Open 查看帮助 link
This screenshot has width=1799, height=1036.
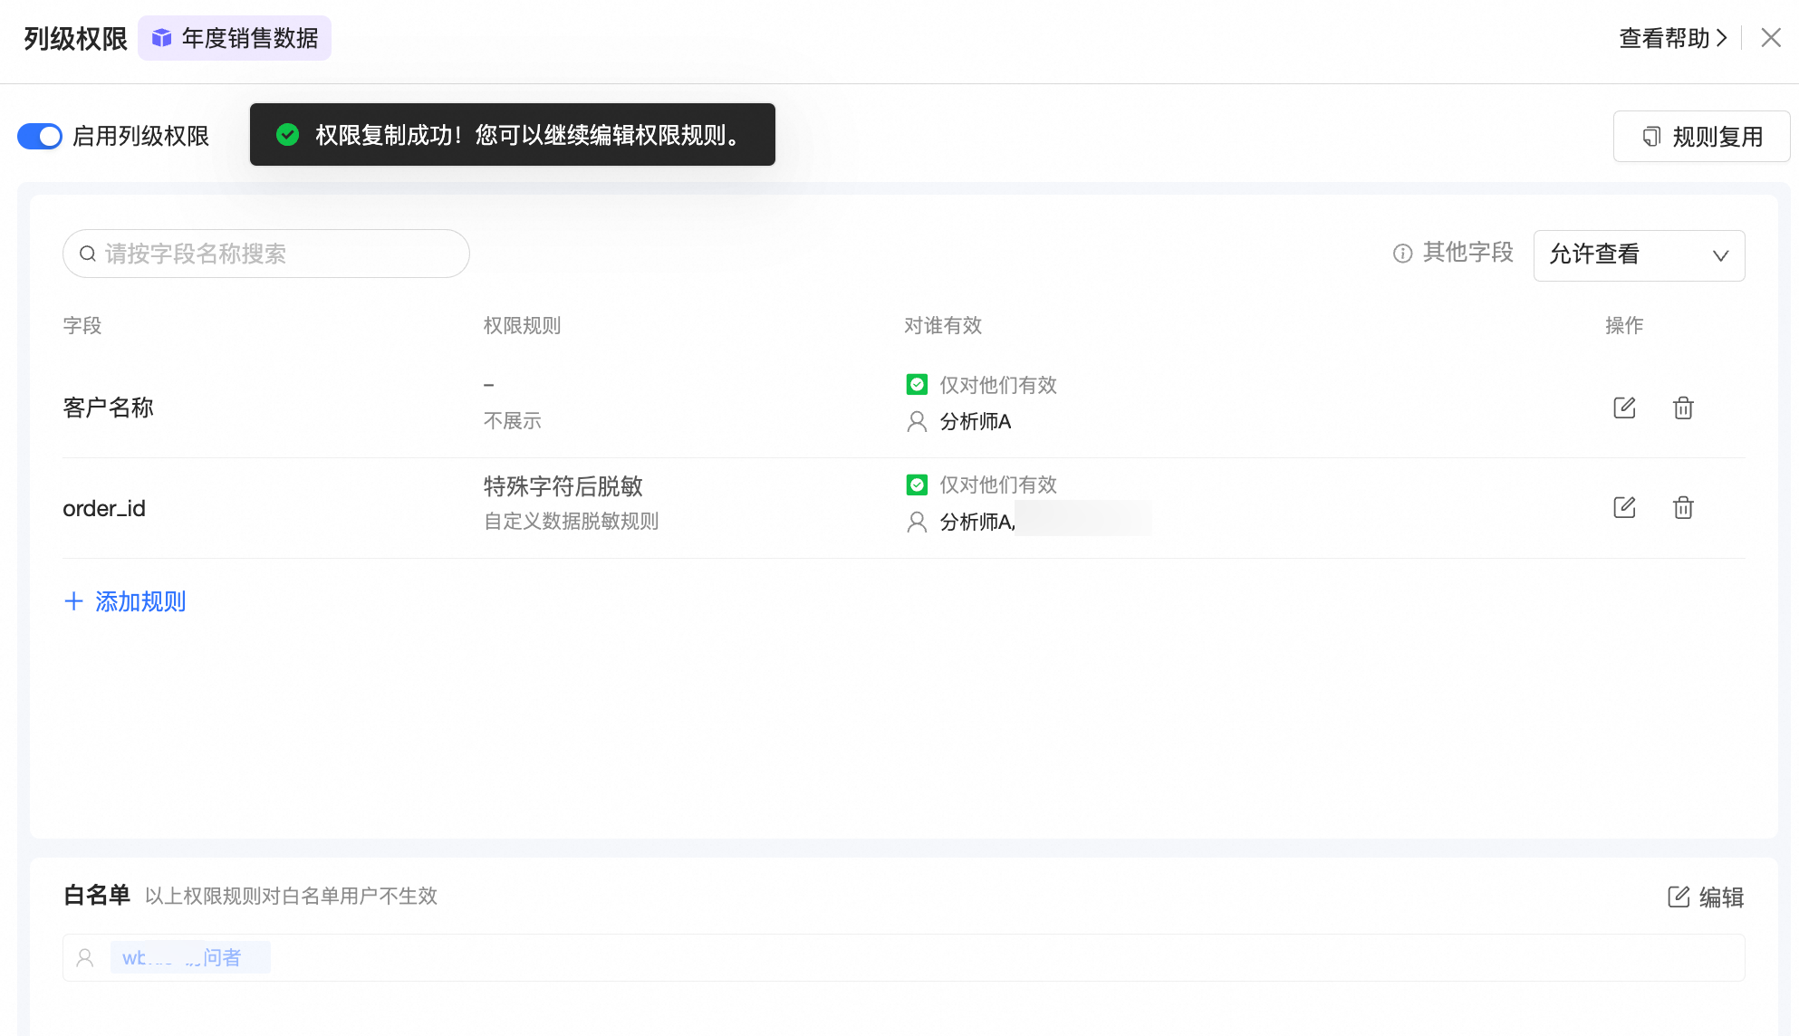click(x=1672, y=38)
